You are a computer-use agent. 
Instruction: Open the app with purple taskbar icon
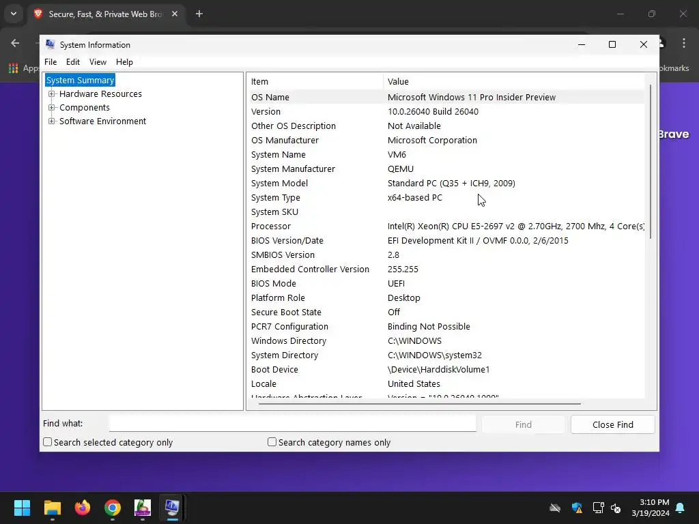pos(143,508)
